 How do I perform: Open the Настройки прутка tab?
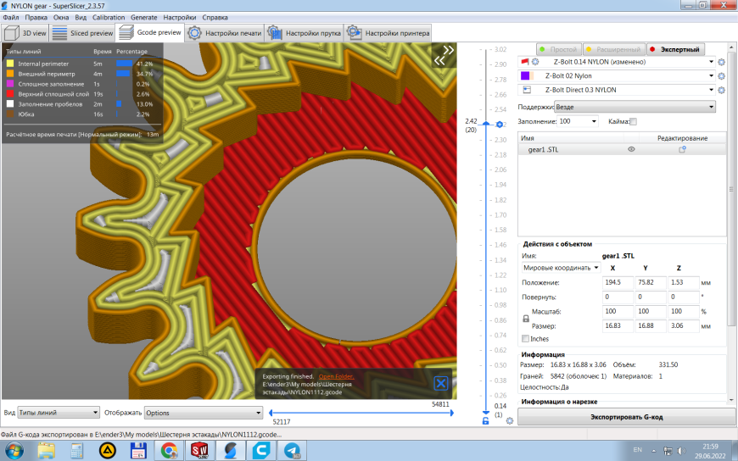click(x=304, y=33)
